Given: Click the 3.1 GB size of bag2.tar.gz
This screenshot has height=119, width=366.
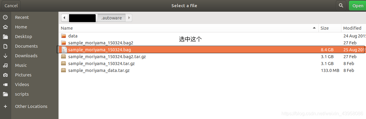Looking at the screenshot, I should [x=327, y=57].
